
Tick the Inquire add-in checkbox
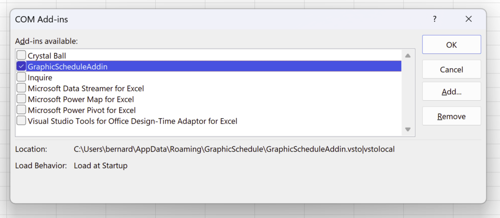point(21,77)
